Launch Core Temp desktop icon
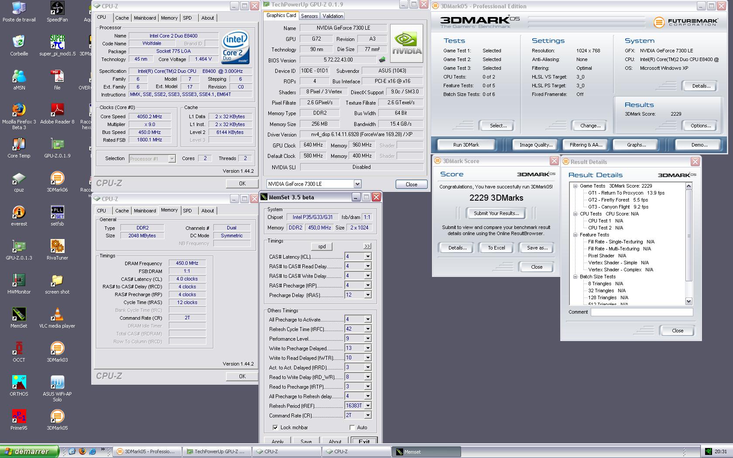 tap(19, 148)
